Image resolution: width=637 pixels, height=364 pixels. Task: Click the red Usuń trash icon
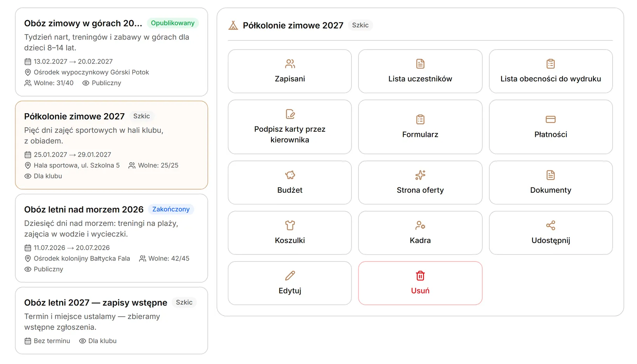(x=420, y=276)
